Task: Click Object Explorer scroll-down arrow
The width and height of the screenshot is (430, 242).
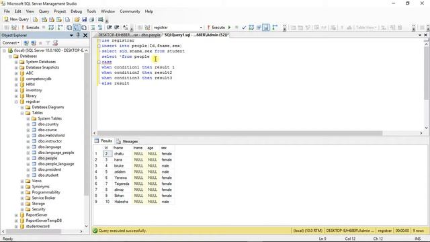Action: point(87,226)
